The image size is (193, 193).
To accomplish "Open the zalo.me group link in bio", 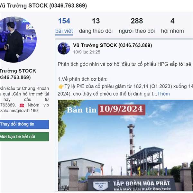I will pyautogui.click(x=19, y=111).
